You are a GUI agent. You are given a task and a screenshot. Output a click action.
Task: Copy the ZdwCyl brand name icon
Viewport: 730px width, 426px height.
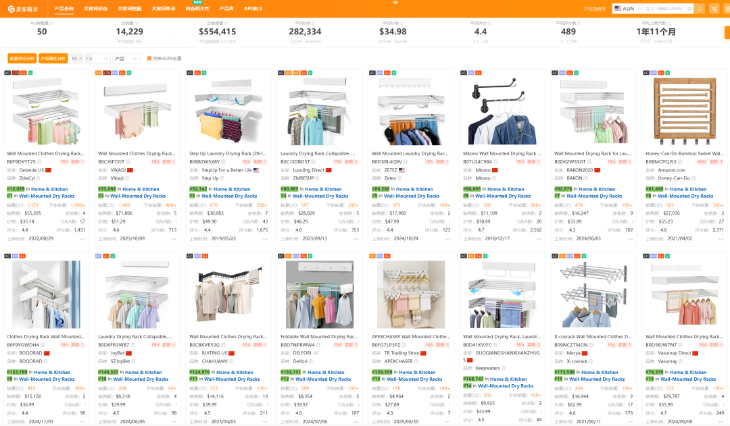39,178
